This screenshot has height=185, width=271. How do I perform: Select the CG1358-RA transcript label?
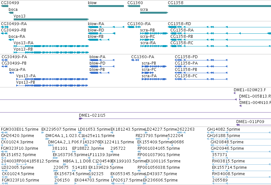pyautogui.click(x=182, y=30)
